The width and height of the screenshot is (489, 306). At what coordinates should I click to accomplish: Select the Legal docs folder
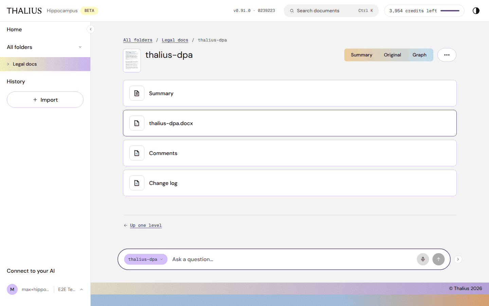[45, 64]
